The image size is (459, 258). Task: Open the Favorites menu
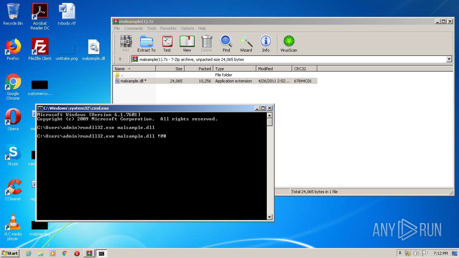point(168,28)
